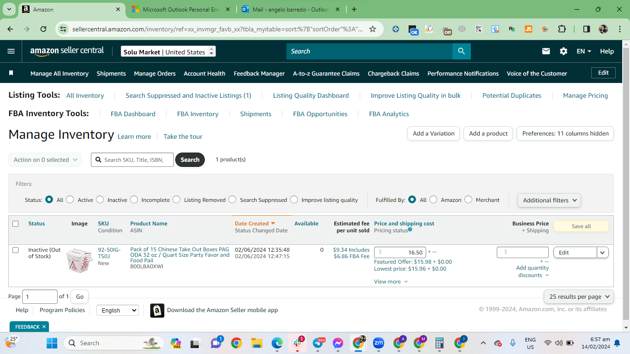This screenshot has height=354, width=630.
Task: Select the Active status filter
Action: click(x=70, y=200)
